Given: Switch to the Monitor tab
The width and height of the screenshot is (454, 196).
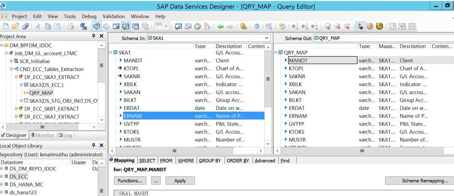Looking at the screenshot, I should tap(43, 136).
